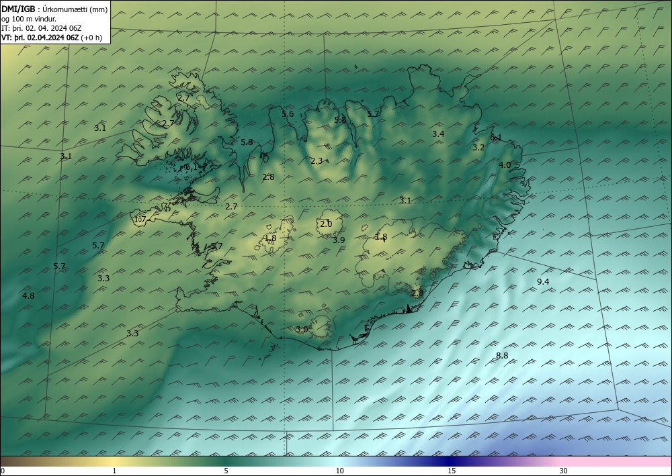Click the color scale tick labeled 1
Viewport: 672px width, 476px height.
pos(114,471)
